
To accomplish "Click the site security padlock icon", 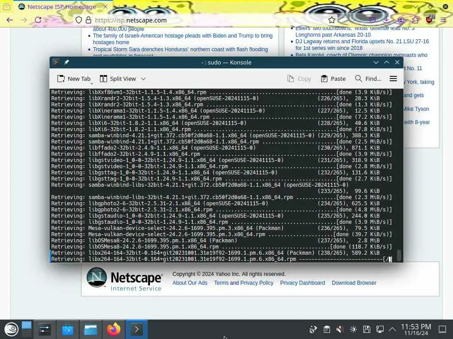I will click(88, 20).
